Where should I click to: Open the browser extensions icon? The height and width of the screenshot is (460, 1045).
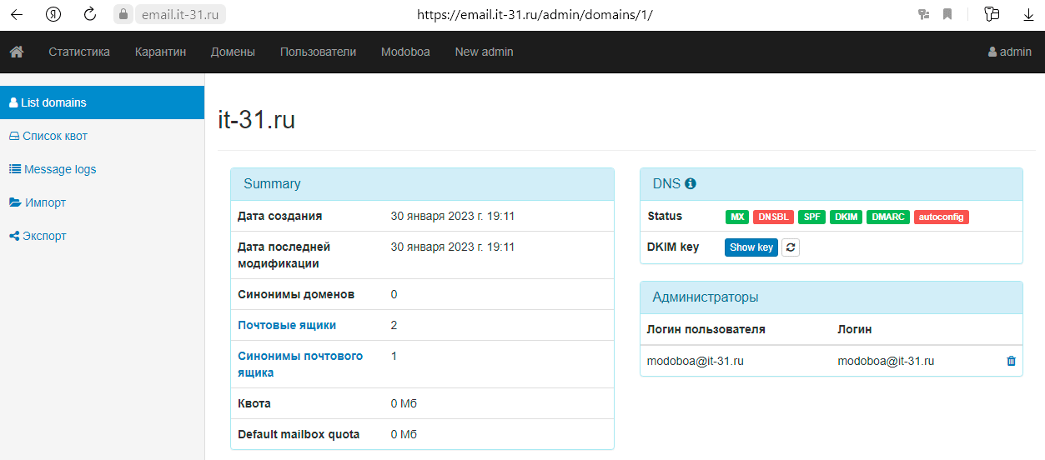click(x=992, y=14)
